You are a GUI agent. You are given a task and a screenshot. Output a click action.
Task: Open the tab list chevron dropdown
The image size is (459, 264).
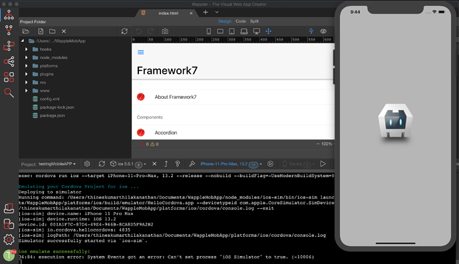point(217,12)
